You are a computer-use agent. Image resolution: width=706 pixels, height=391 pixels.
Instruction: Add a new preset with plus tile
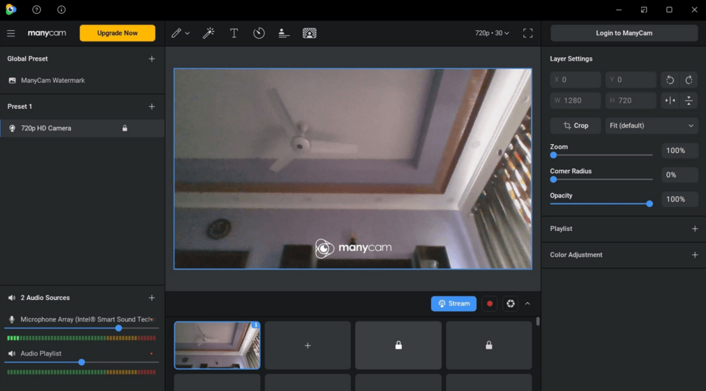click(307, 345)
